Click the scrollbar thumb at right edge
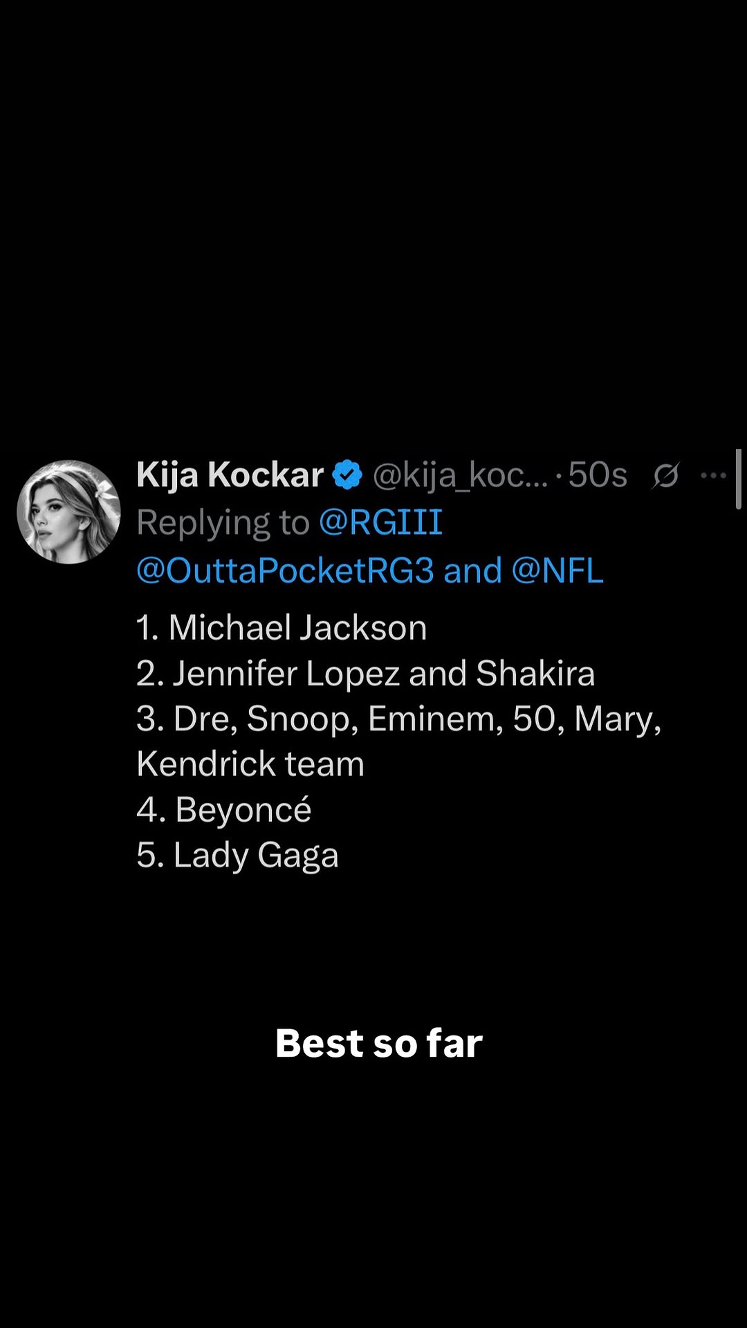Viewport: 747px width, 1328px height. click(739, 479)
